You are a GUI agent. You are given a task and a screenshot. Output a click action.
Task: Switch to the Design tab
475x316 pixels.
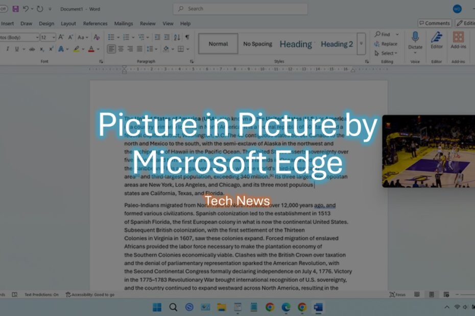pyautogui.click(x=46, y=23)
